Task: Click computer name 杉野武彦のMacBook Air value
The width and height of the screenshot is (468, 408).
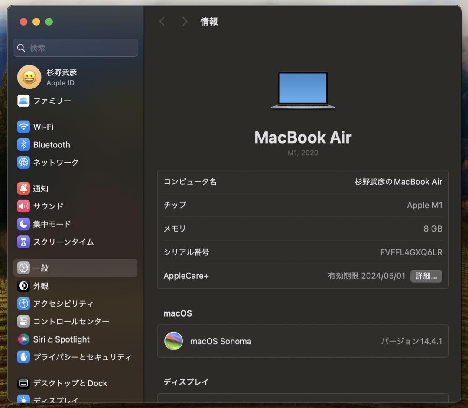Action: pyautogui.click(x=399, y=182)
